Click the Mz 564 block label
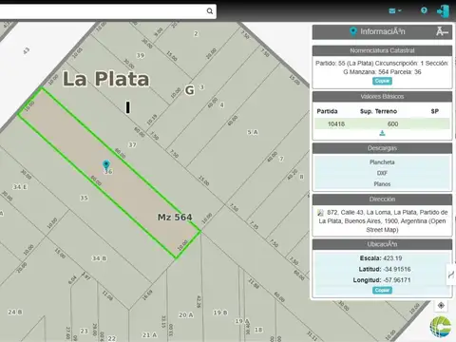 (175, 218)
